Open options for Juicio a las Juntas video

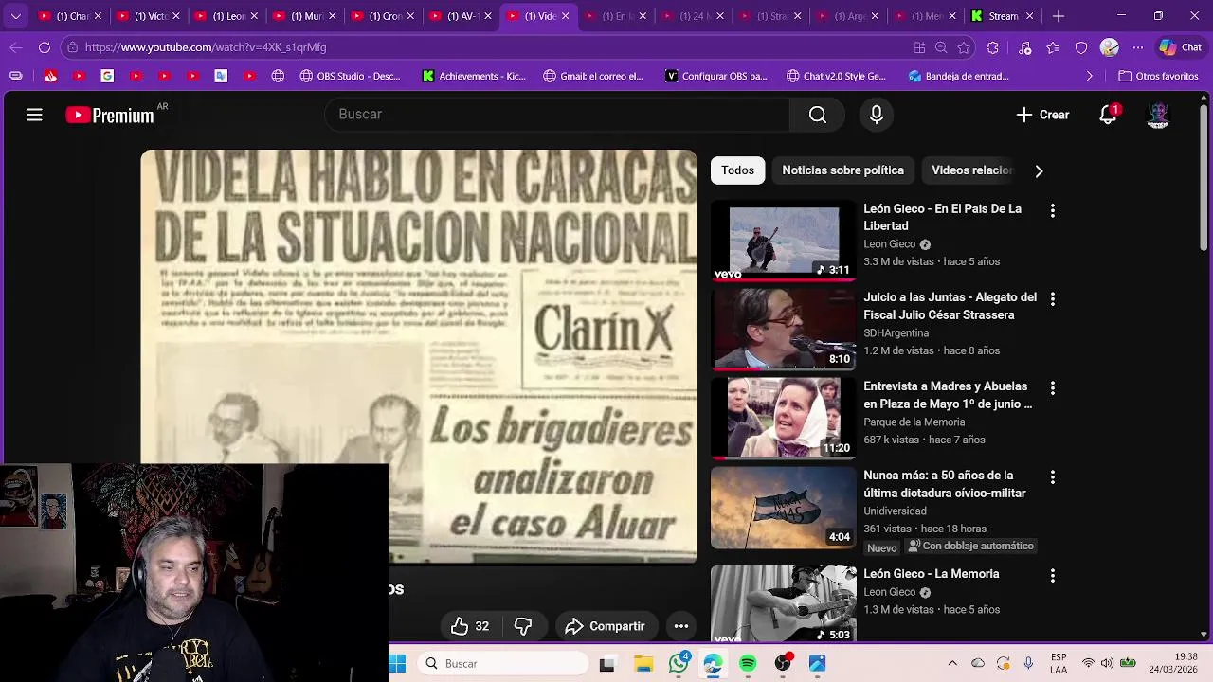[1052, 299]
